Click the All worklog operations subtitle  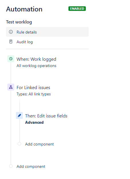point(36,66)
